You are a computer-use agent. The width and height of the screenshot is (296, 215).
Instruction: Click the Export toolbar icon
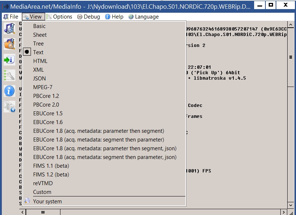(9, 60)
